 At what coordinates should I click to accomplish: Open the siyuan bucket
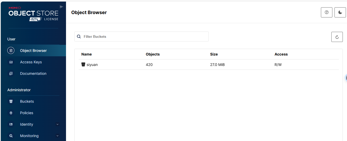pos(92,65)
